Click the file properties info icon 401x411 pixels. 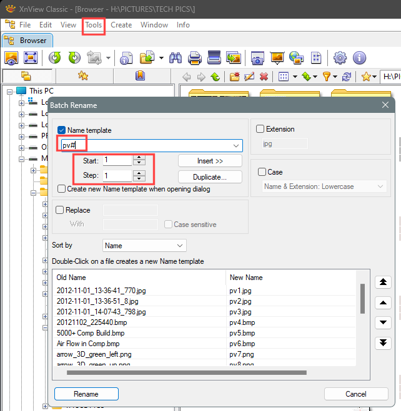(126, 58)
